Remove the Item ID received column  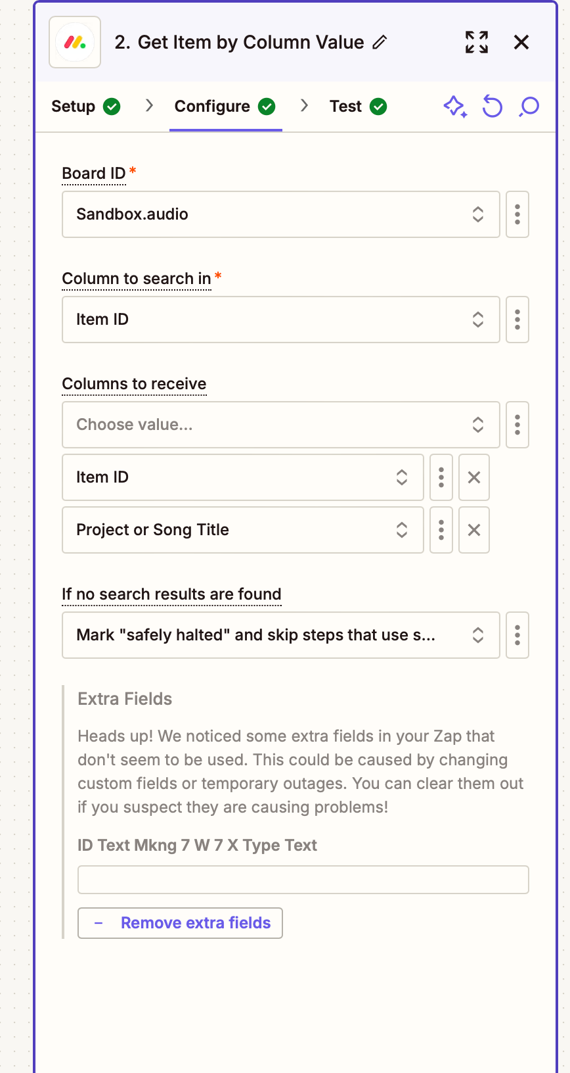point(474,477)
